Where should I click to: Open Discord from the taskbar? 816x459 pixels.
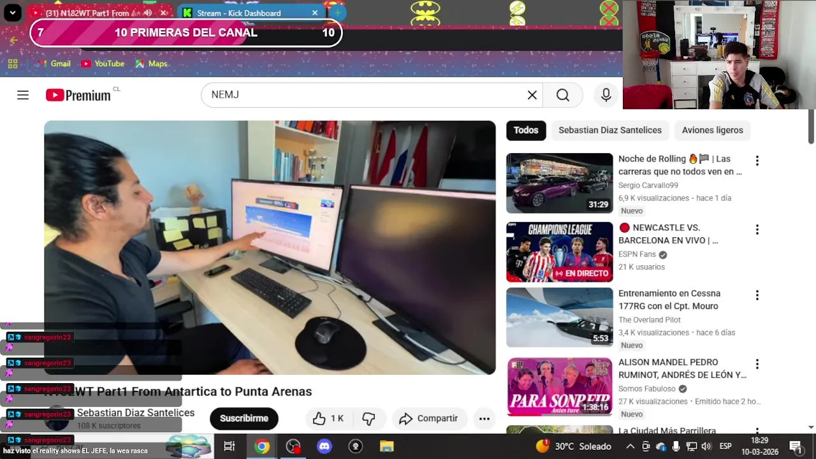pos(324,446)
